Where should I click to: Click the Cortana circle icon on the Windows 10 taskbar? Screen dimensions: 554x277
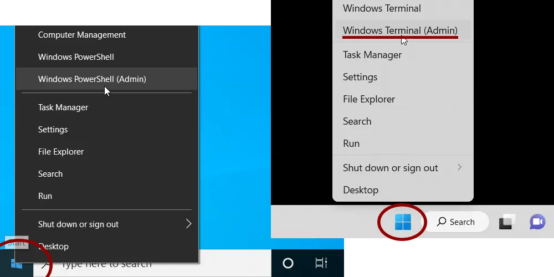tap(288, 263)
